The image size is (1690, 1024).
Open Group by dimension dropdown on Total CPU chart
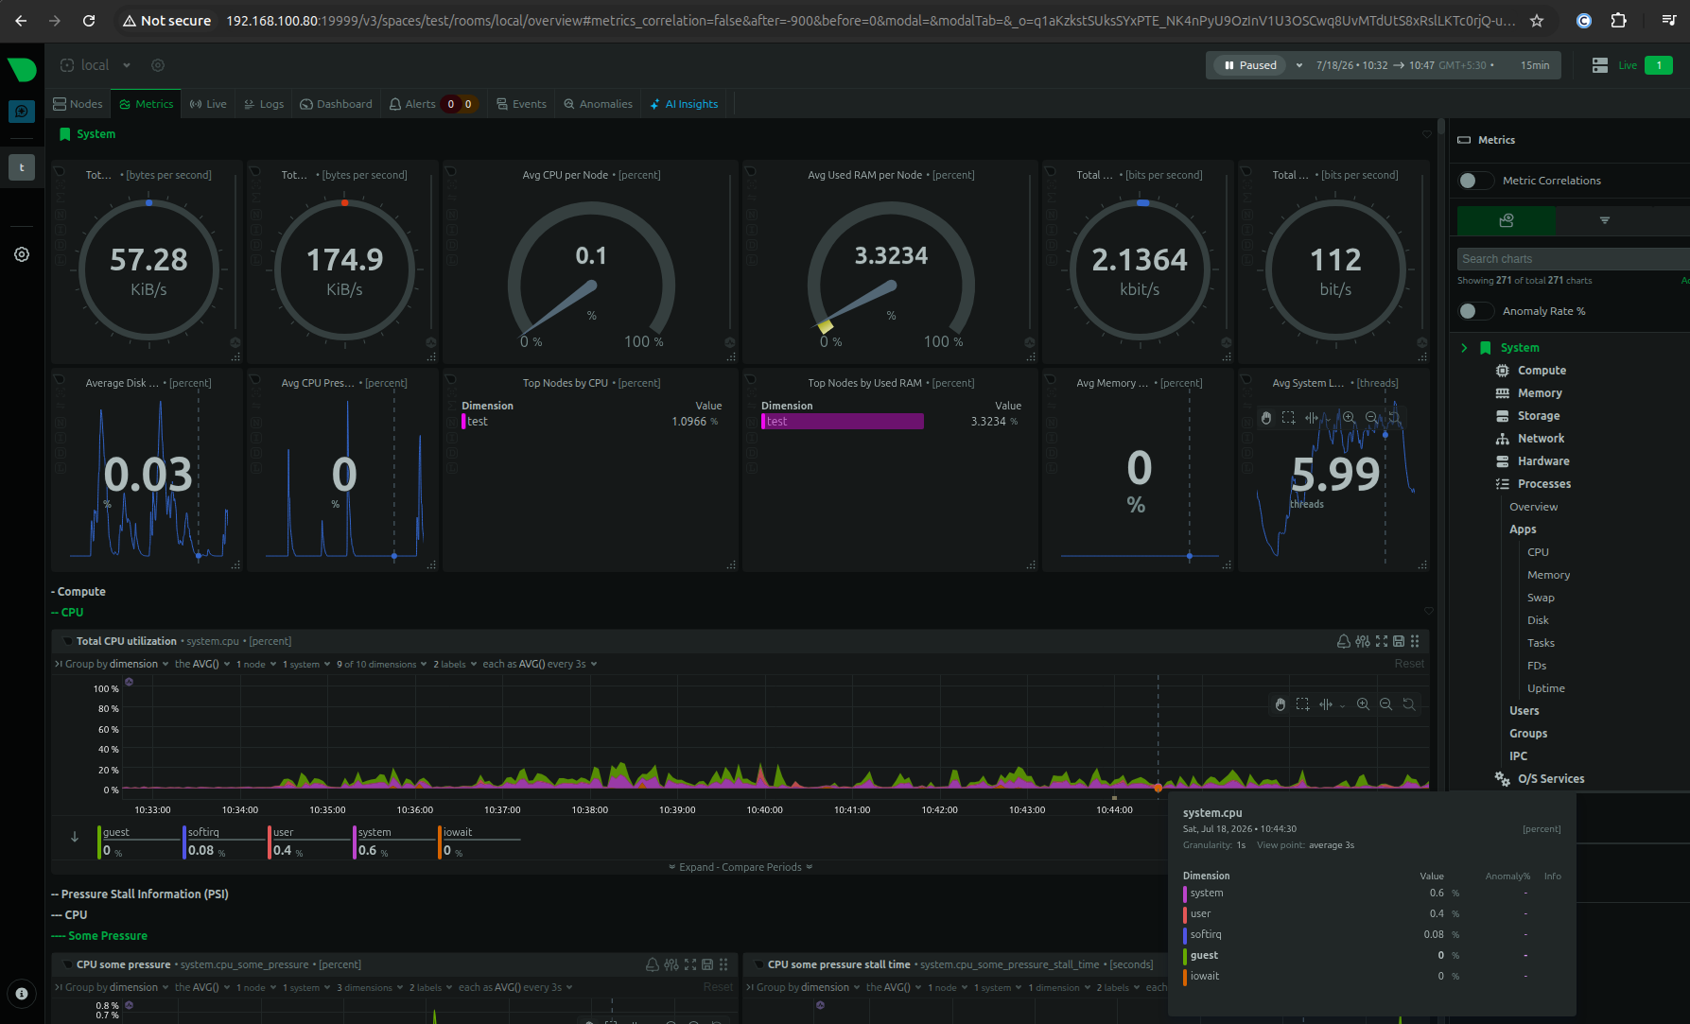116,664
